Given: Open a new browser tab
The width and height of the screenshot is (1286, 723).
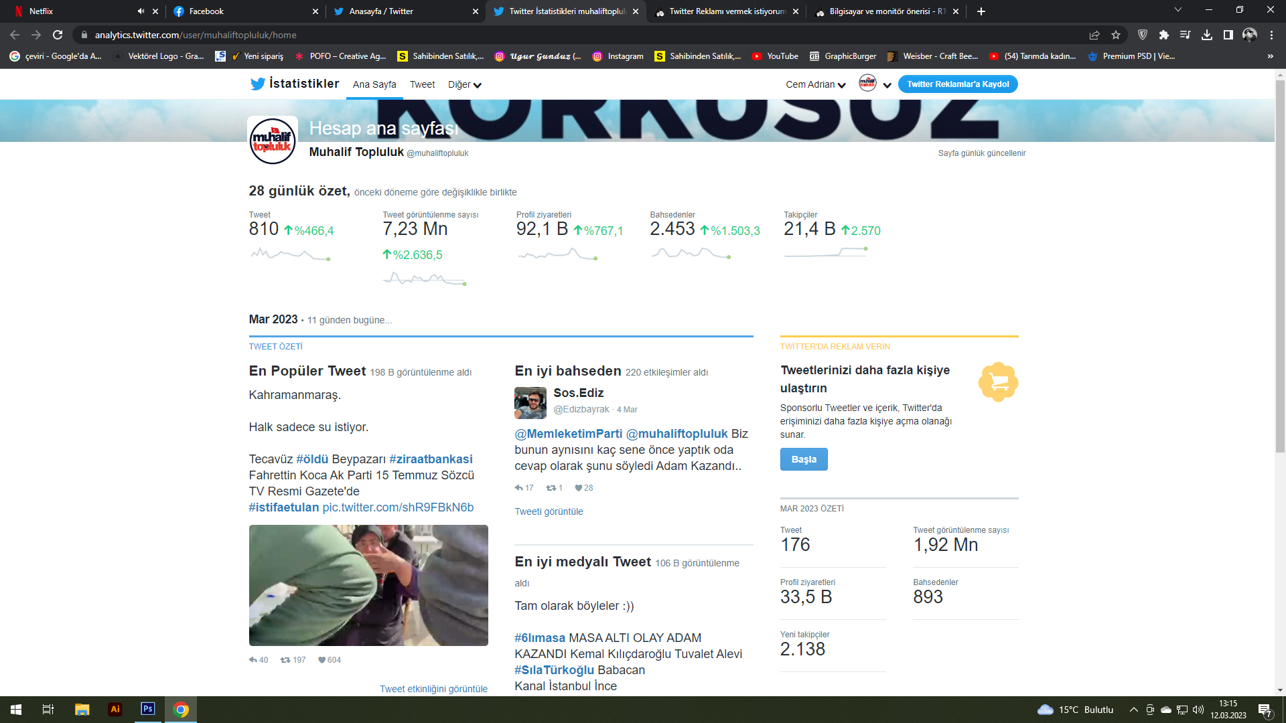Looking at the screenshot, I should tap(981, 11).
